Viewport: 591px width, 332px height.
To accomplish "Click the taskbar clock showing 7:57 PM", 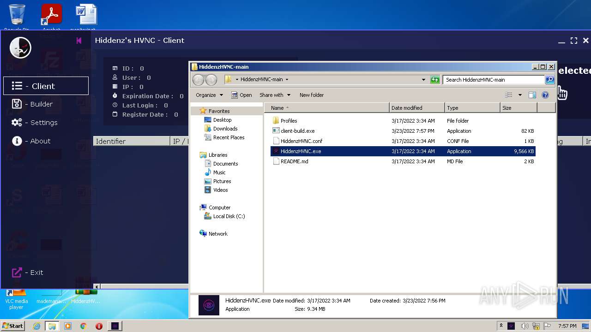I will tap(567, 326).
